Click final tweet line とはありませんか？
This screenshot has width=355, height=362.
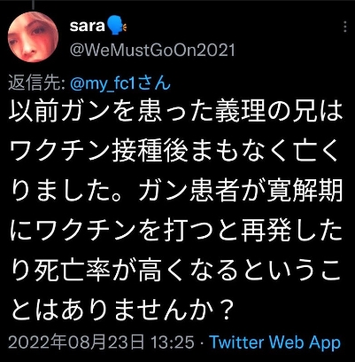tap(120, 310)
